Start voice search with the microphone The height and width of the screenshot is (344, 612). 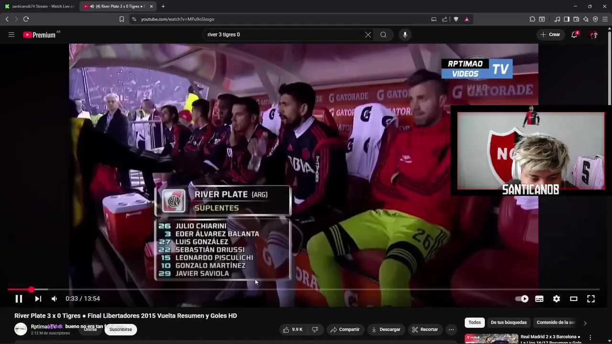[x=405, y=34]
